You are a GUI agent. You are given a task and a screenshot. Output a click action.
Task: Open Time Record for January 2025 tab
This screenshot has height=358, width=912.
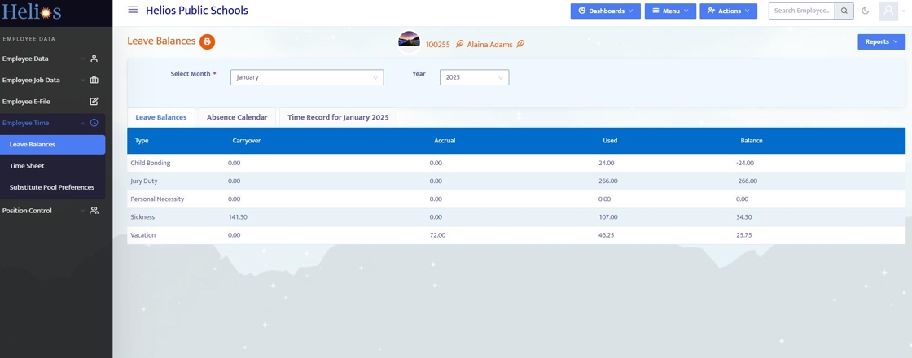[338, 117]
